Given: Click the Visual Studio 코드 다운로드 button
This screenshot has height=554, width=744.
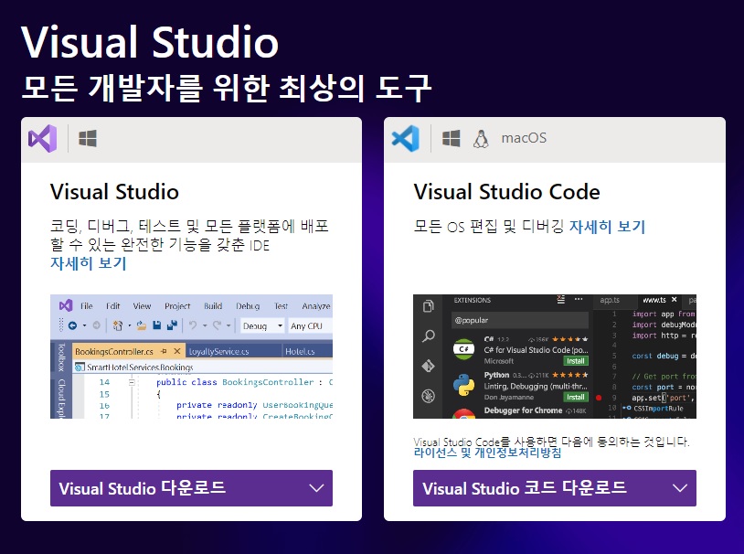Looking at the screenshot, I should pos(555,488).
